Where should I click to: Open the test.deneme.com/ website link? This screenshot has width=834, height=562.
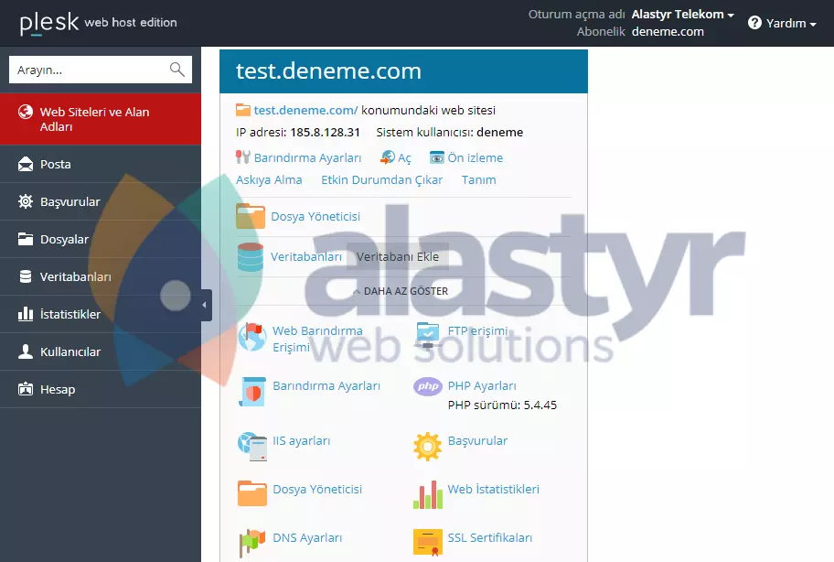click(x=294, y=110)
